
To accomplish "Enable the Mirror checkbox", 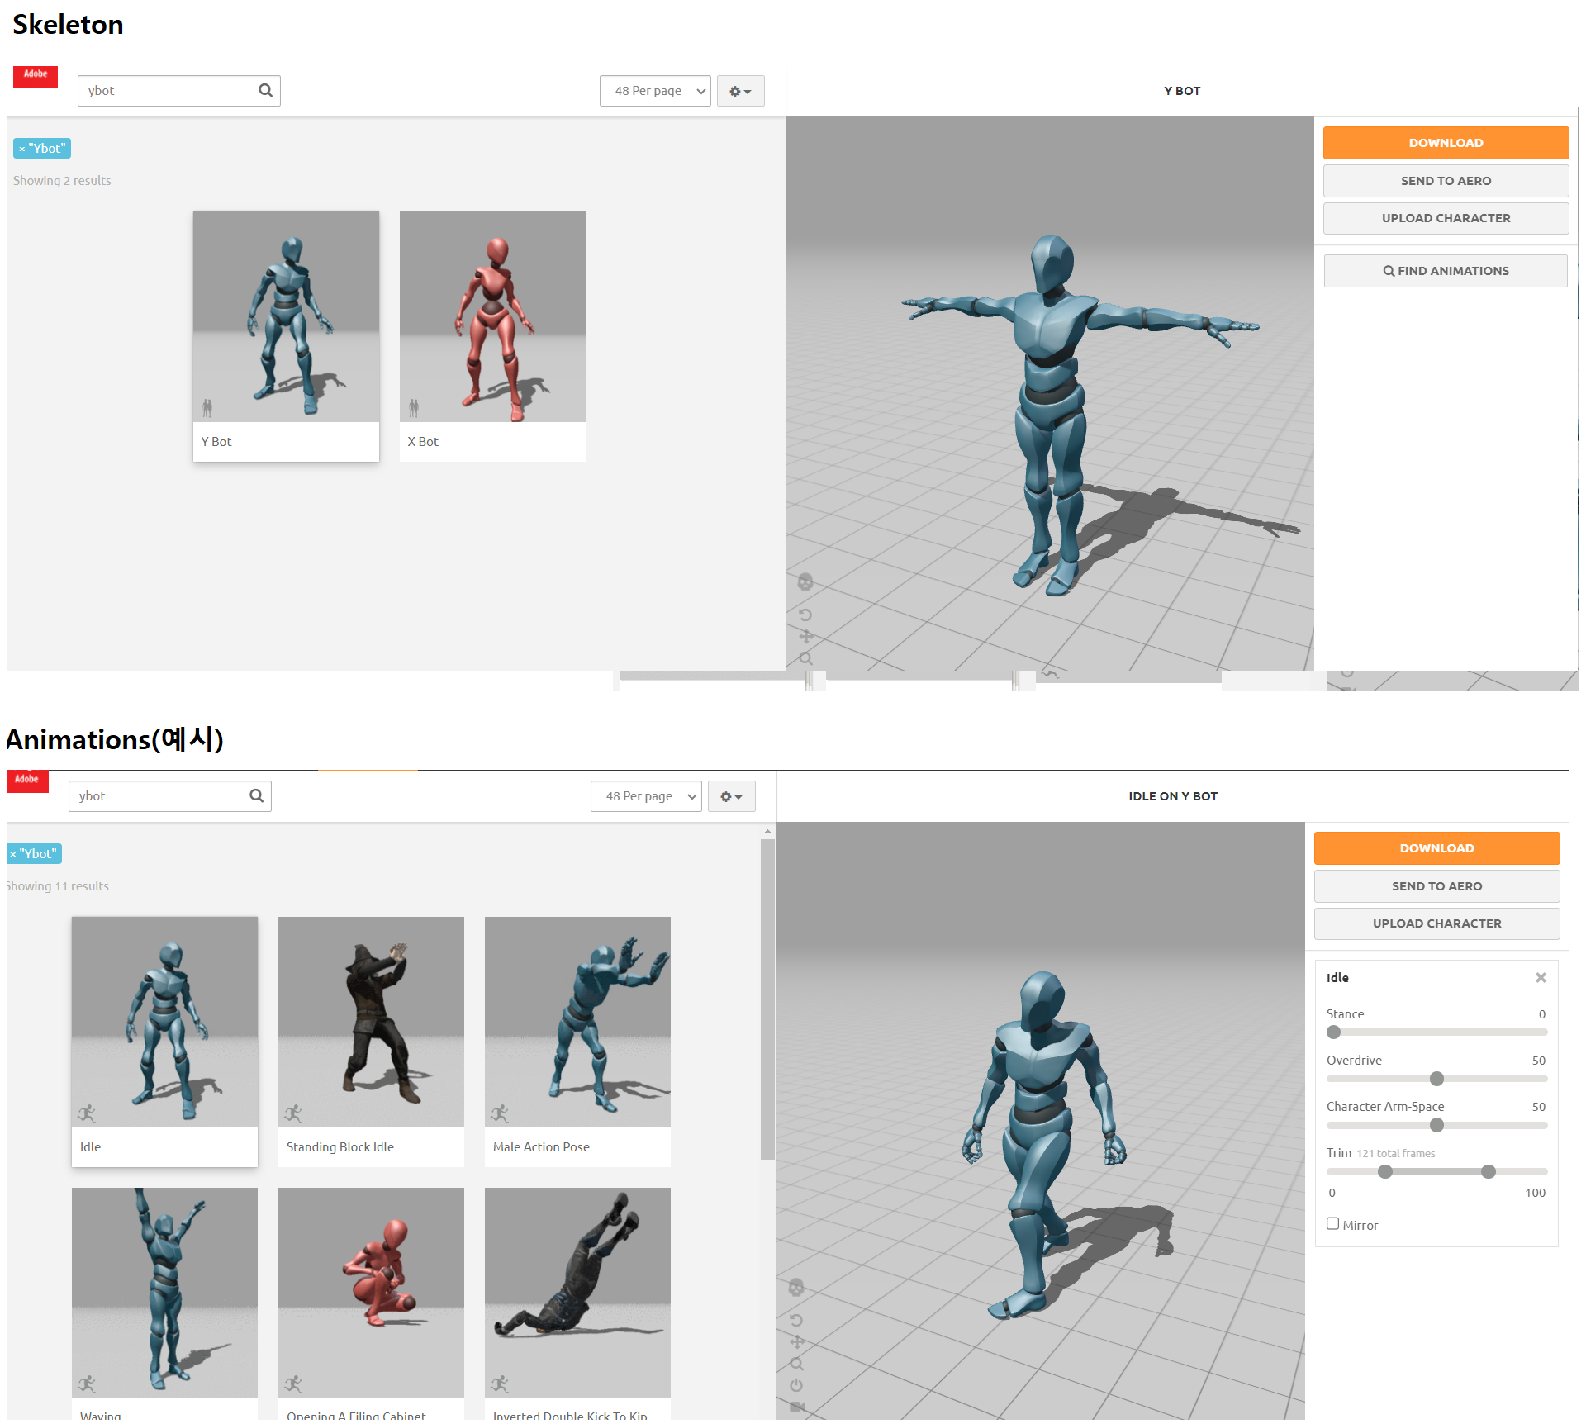I will pos(1332,1224).
